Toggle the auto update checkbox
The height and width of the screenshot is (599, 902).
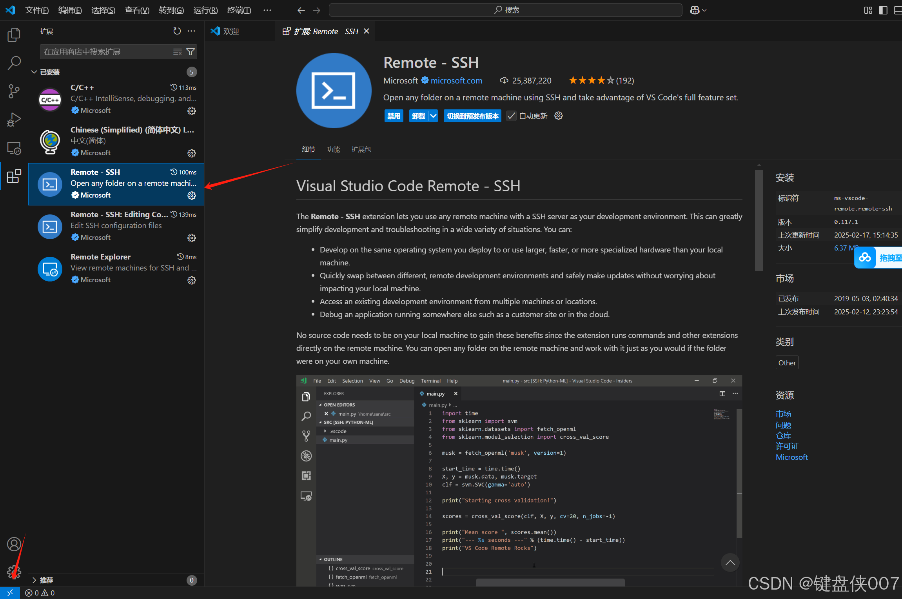[x=511, y=116]
